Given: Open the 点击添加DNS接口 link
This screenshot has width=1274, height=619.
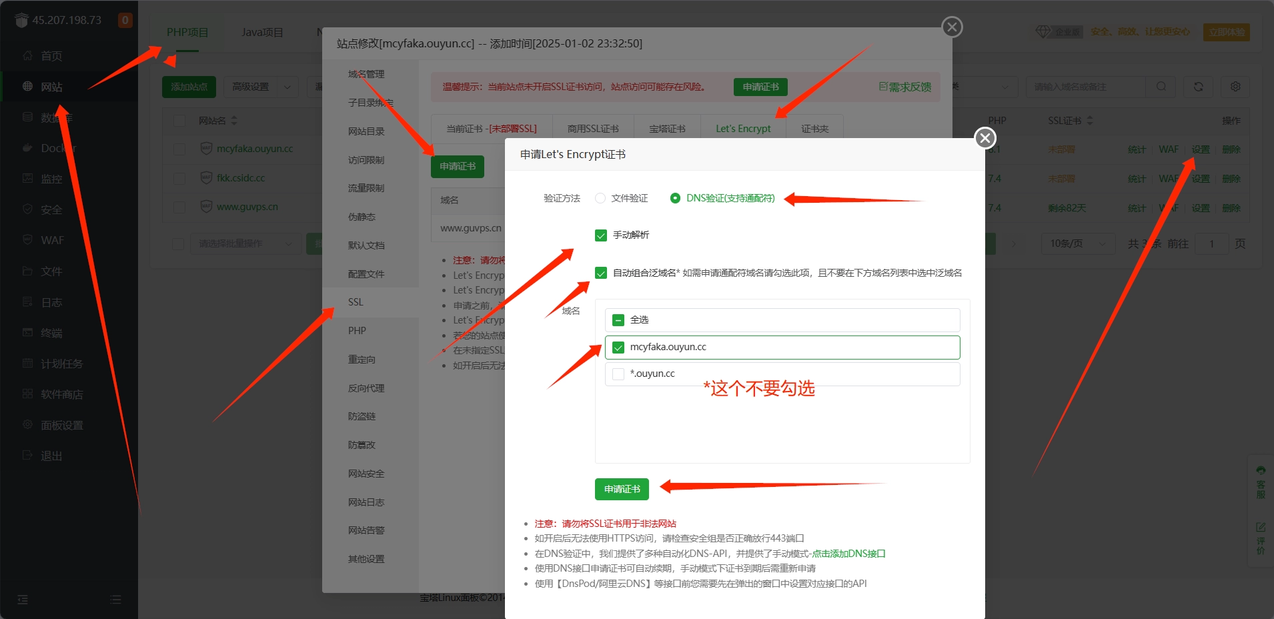Looking at the screenshot, I should (x=848, y=554).
